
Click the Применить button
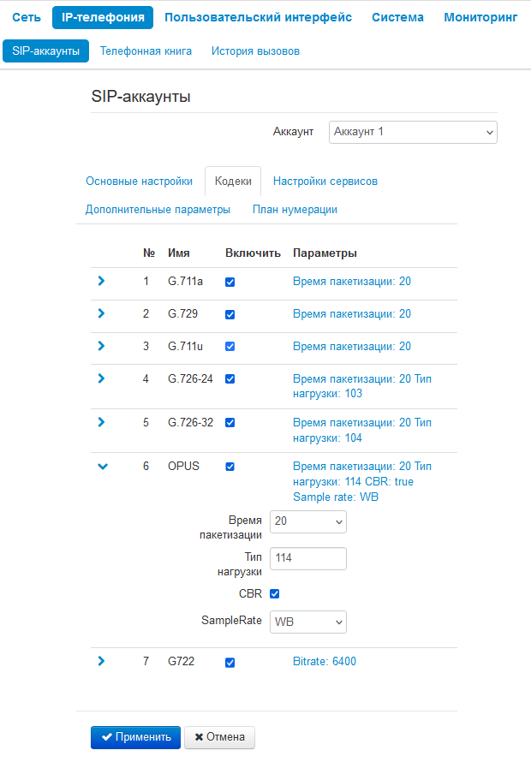pyautogui.click(x=135, y=736)
